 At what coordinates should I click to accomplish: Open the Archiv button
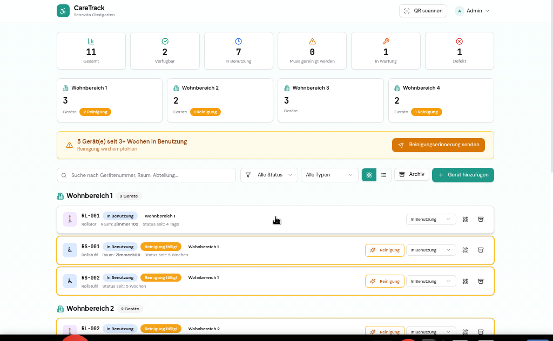pos(412,174)
